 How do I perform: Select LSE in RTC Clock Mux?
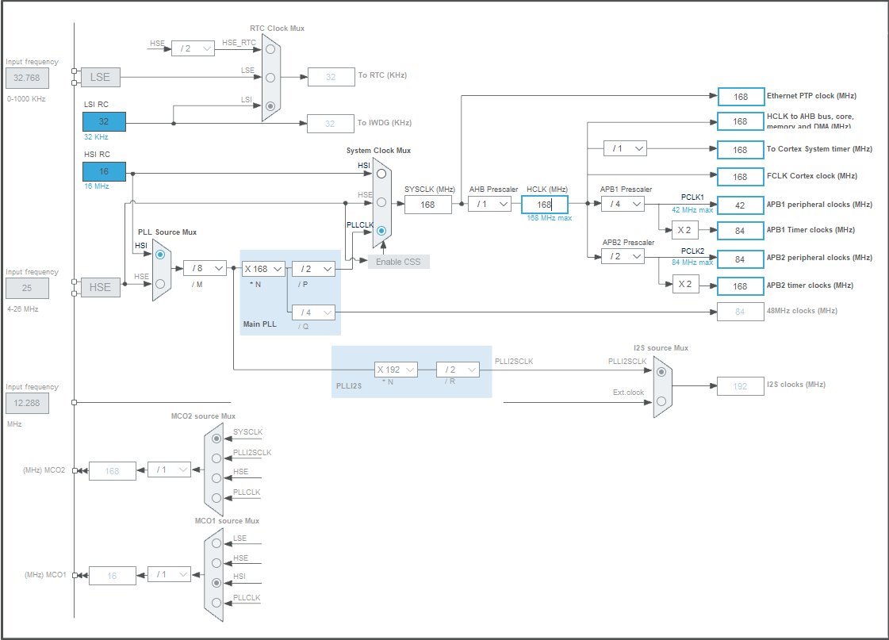(270, 77)
